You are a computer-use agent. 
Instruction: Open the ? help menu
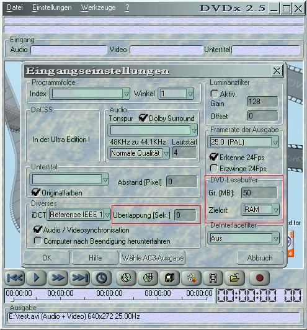point(127,7)
